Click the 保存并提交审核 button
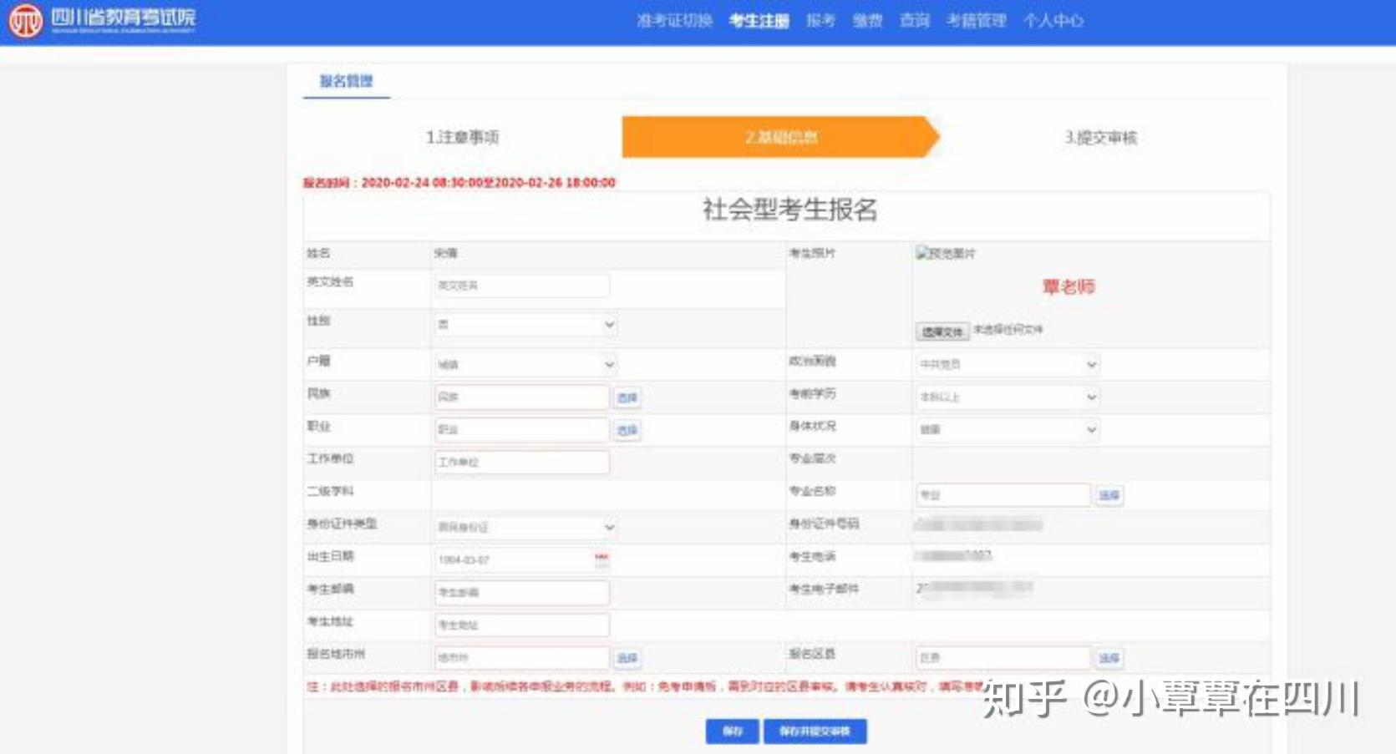1396x754 pixels. (815, 731)
